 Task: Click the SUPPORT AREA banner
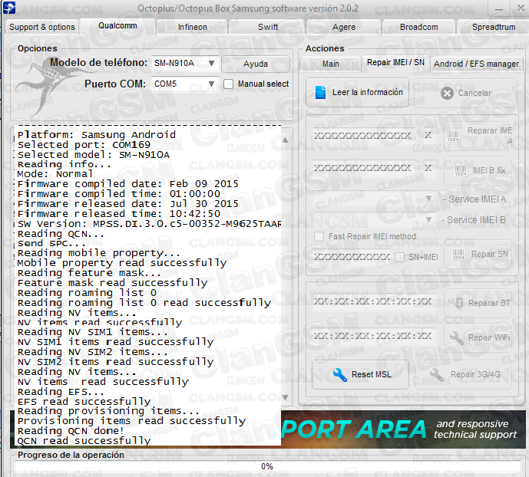click(403, 429)
